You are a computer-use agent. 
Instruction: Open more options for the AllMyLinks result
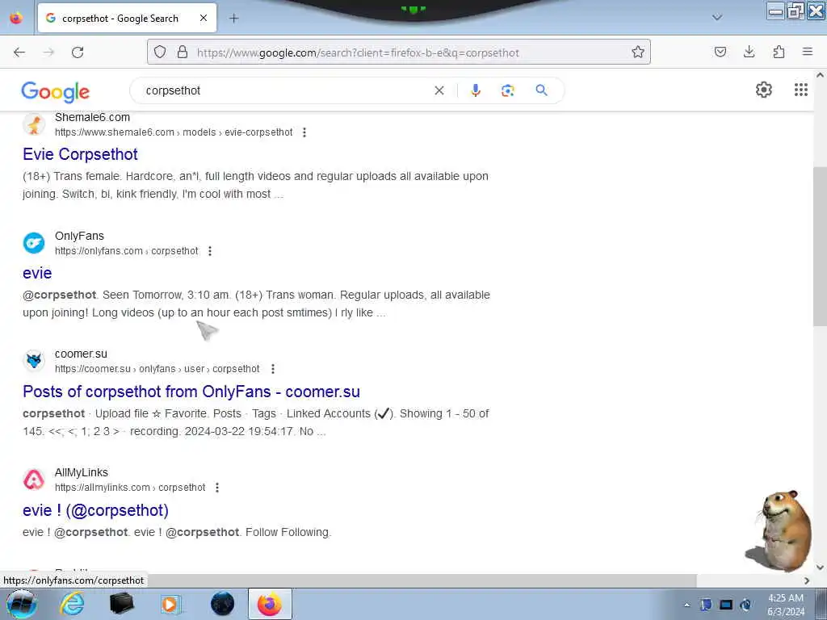tap(216, 488)
